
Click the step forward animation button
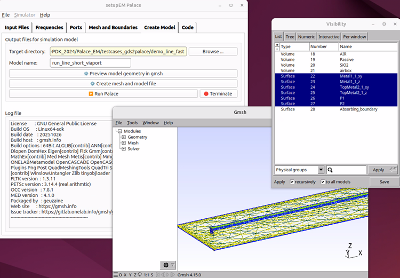tap(173, 275)
